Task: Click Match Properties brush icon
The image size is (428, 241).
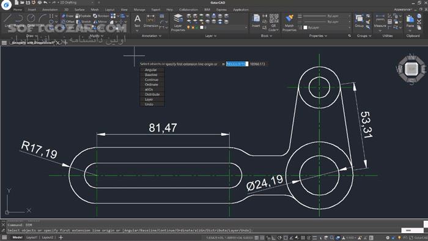Action: 289,18
